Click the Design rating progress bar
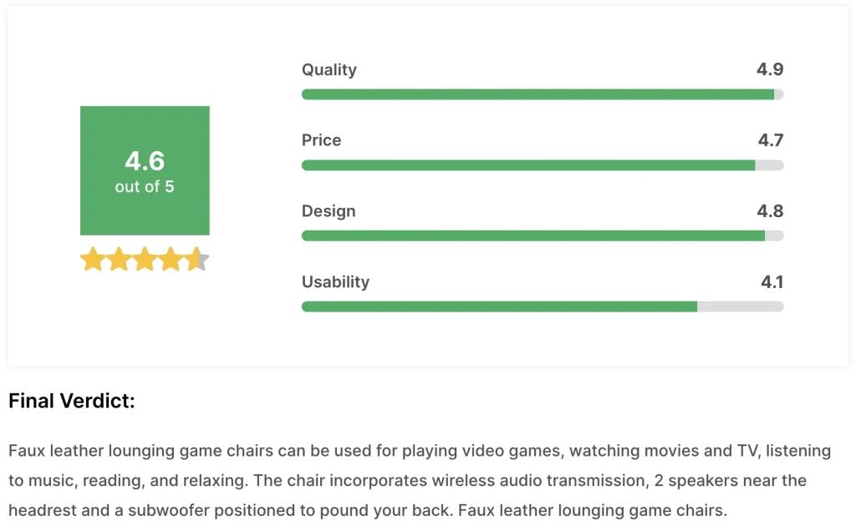The image size is (856, 531). coord(543,235)
